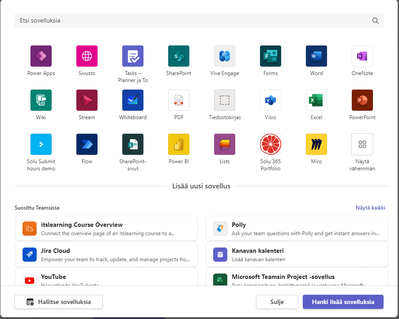Viewport: 399px width, 319px height.
Task: Select the Power BI icon
Action: pos(179,145)
